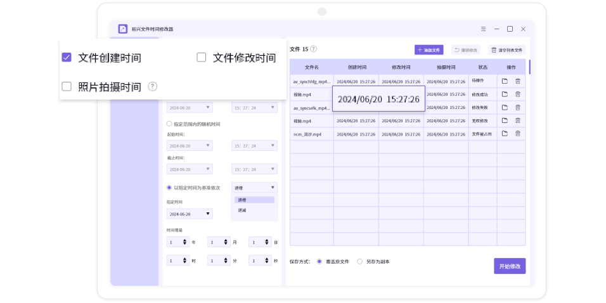Click help icon next to 文件 15
This screenshot has height=303, width=606.
coord(313,49)
